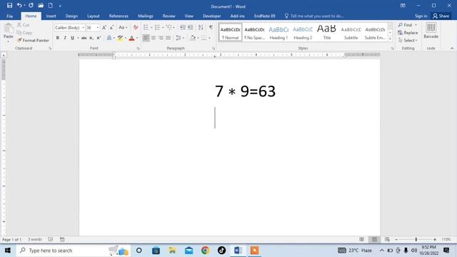Click the Paste clipboard icon
This screenshot has width=457, height=257.
[9, 29]
